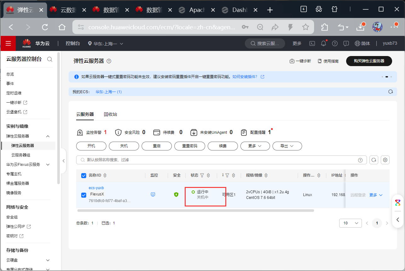
Task: Open the 更多 batch actions dropdown
Action: point(255,146)
